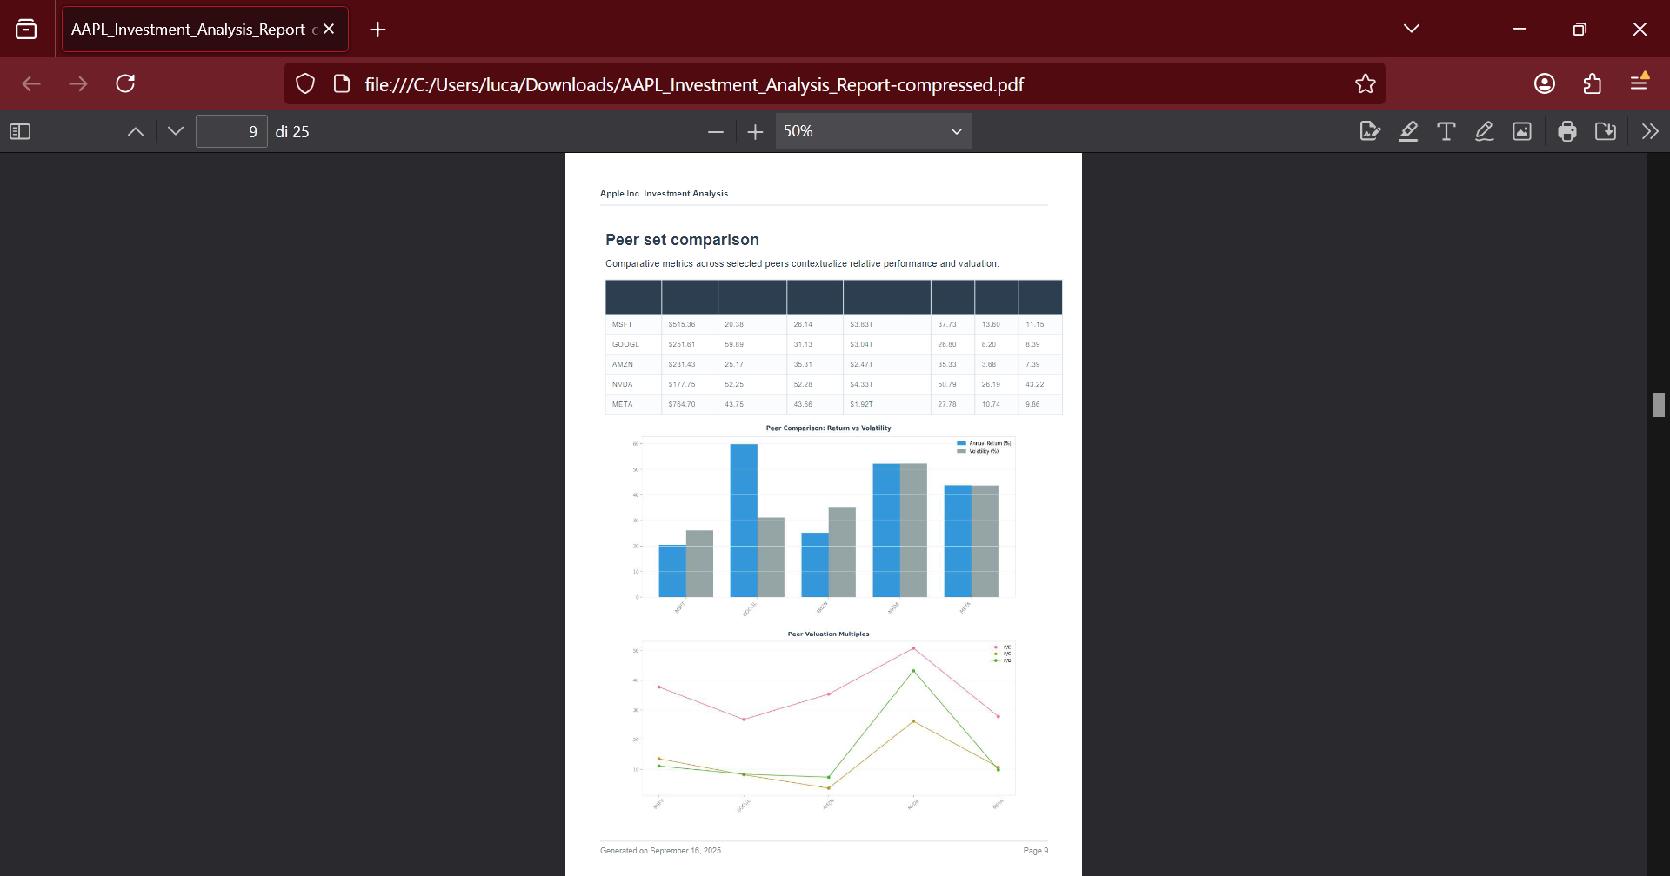Open the 50% zoom level dropdown
The height and width of the screenshot is (876, 1670).
pyautogui.click(x=873, y=131)
